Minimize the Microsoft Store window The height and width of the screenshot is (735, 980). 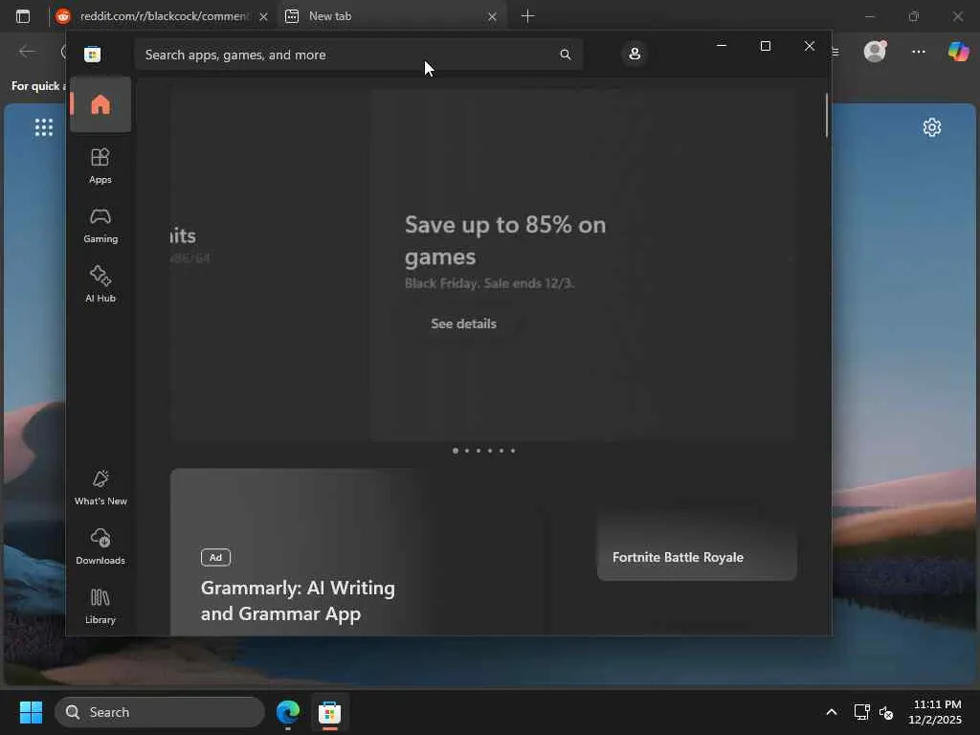pos(722,46)
